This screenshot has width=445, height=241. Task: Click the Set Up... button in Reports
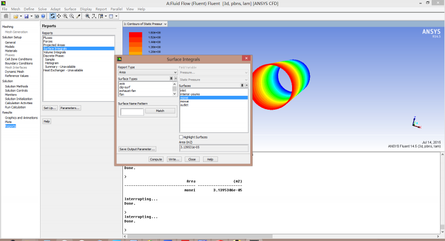coord(50,108)
